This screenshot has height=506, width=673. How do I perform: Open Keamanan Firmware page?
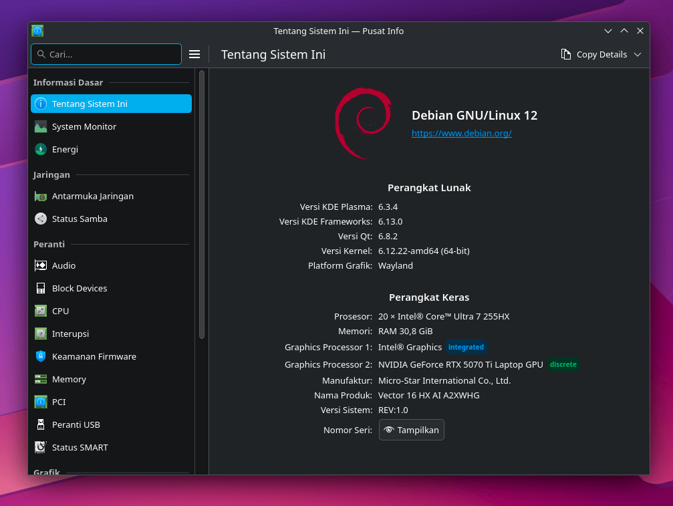(x=111, y=357)
